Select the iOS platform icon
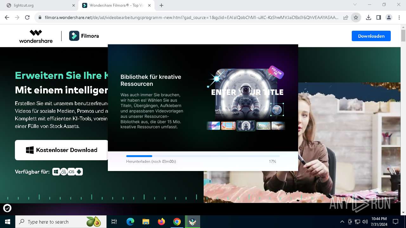The image size is (406, 228). click(71, 172)
